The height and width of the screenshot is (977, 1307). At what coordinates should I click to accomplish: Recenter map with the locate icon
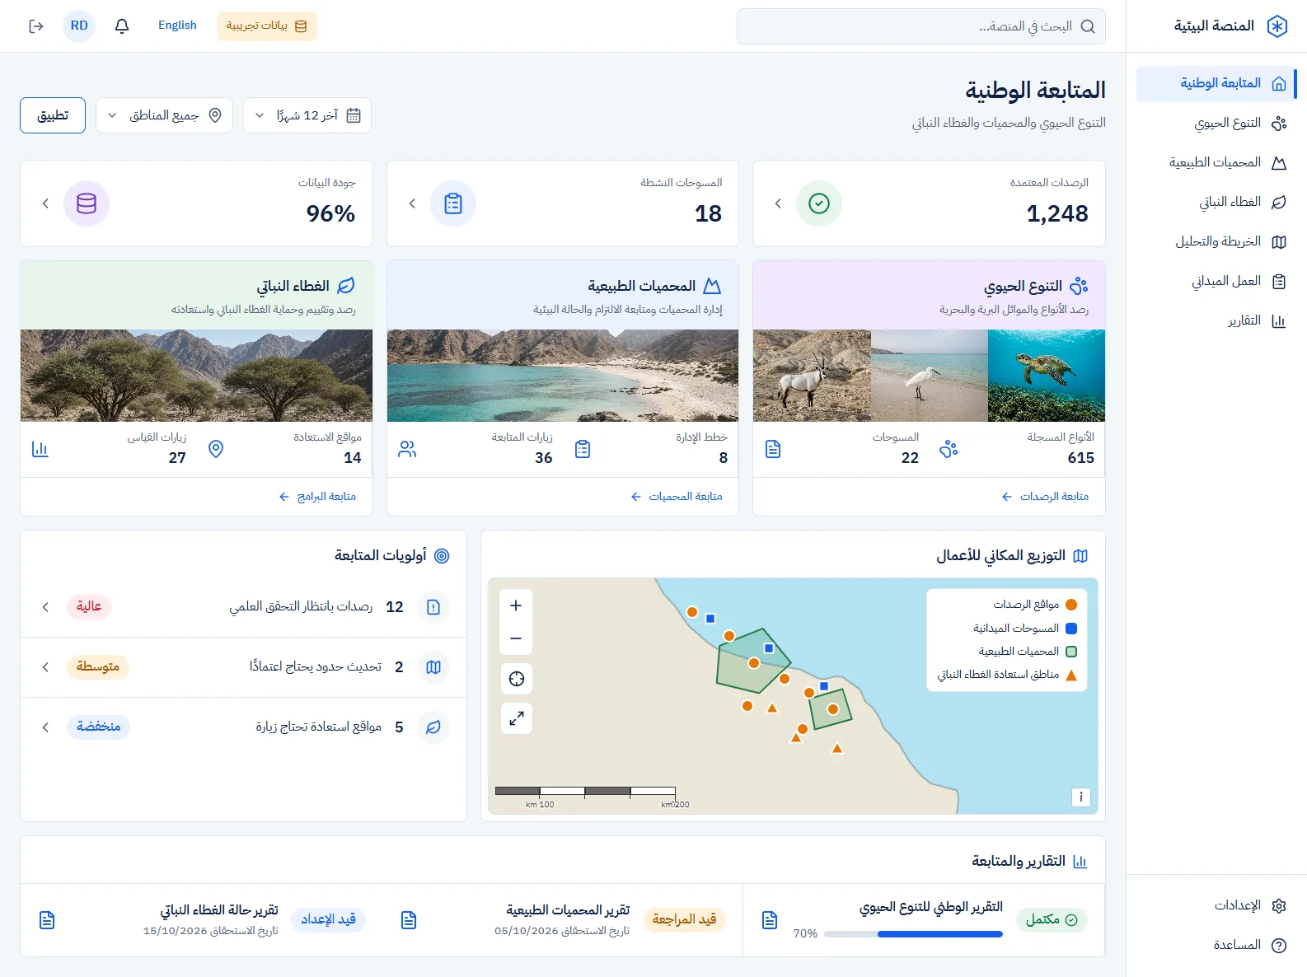pyautogui.click(x=517, y=679)
